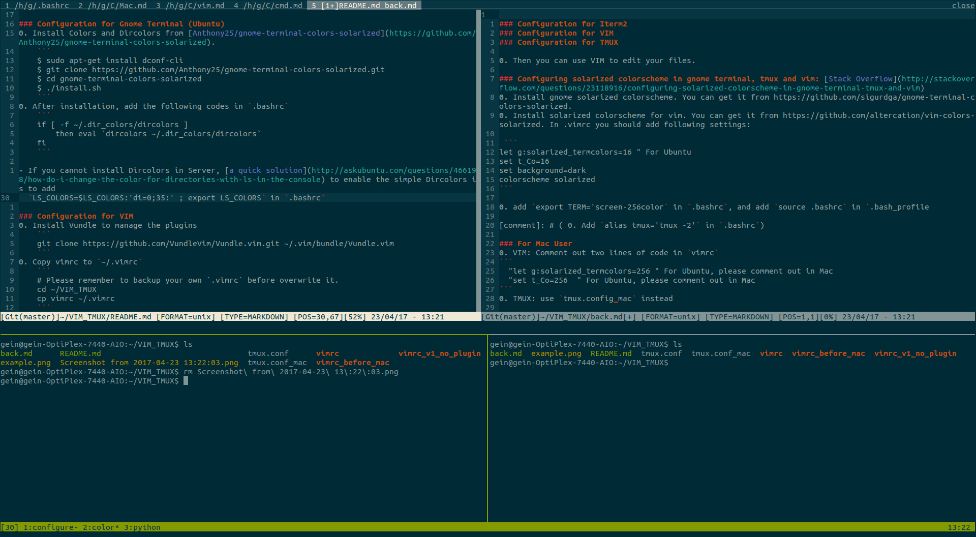Click 'set t_Co=16' line in back.md
The width and height of the screenshot is (976, 537).
(524, 161)
